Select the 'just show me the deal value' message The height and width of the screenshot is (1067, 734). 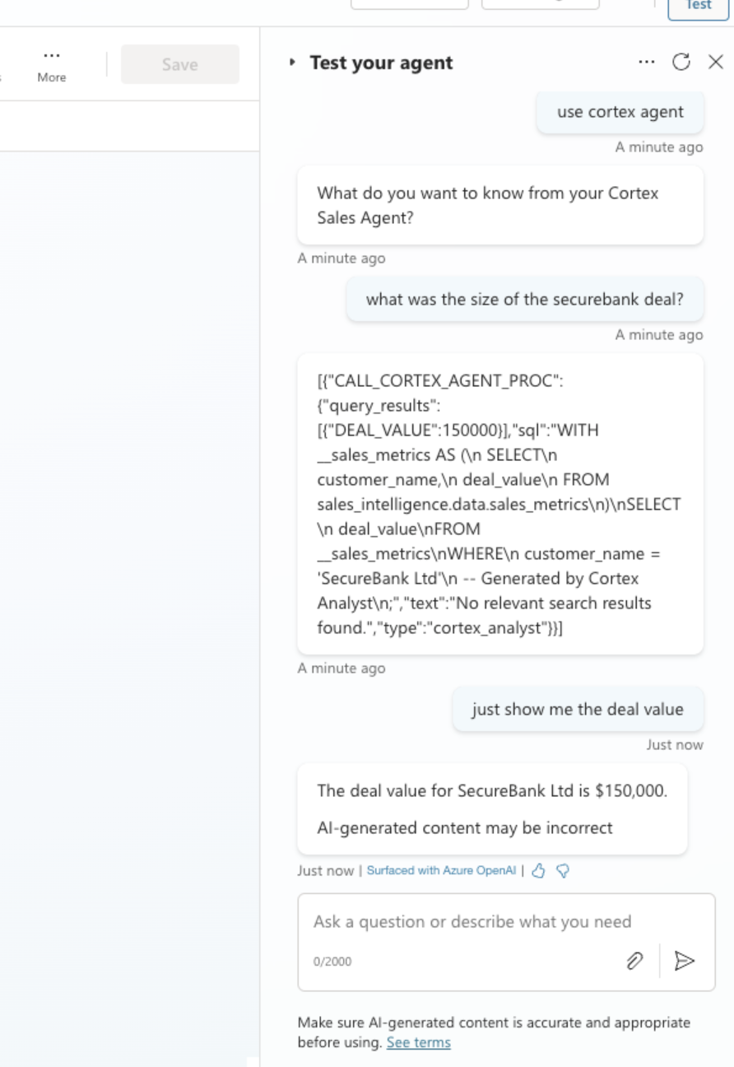[578, 709]
